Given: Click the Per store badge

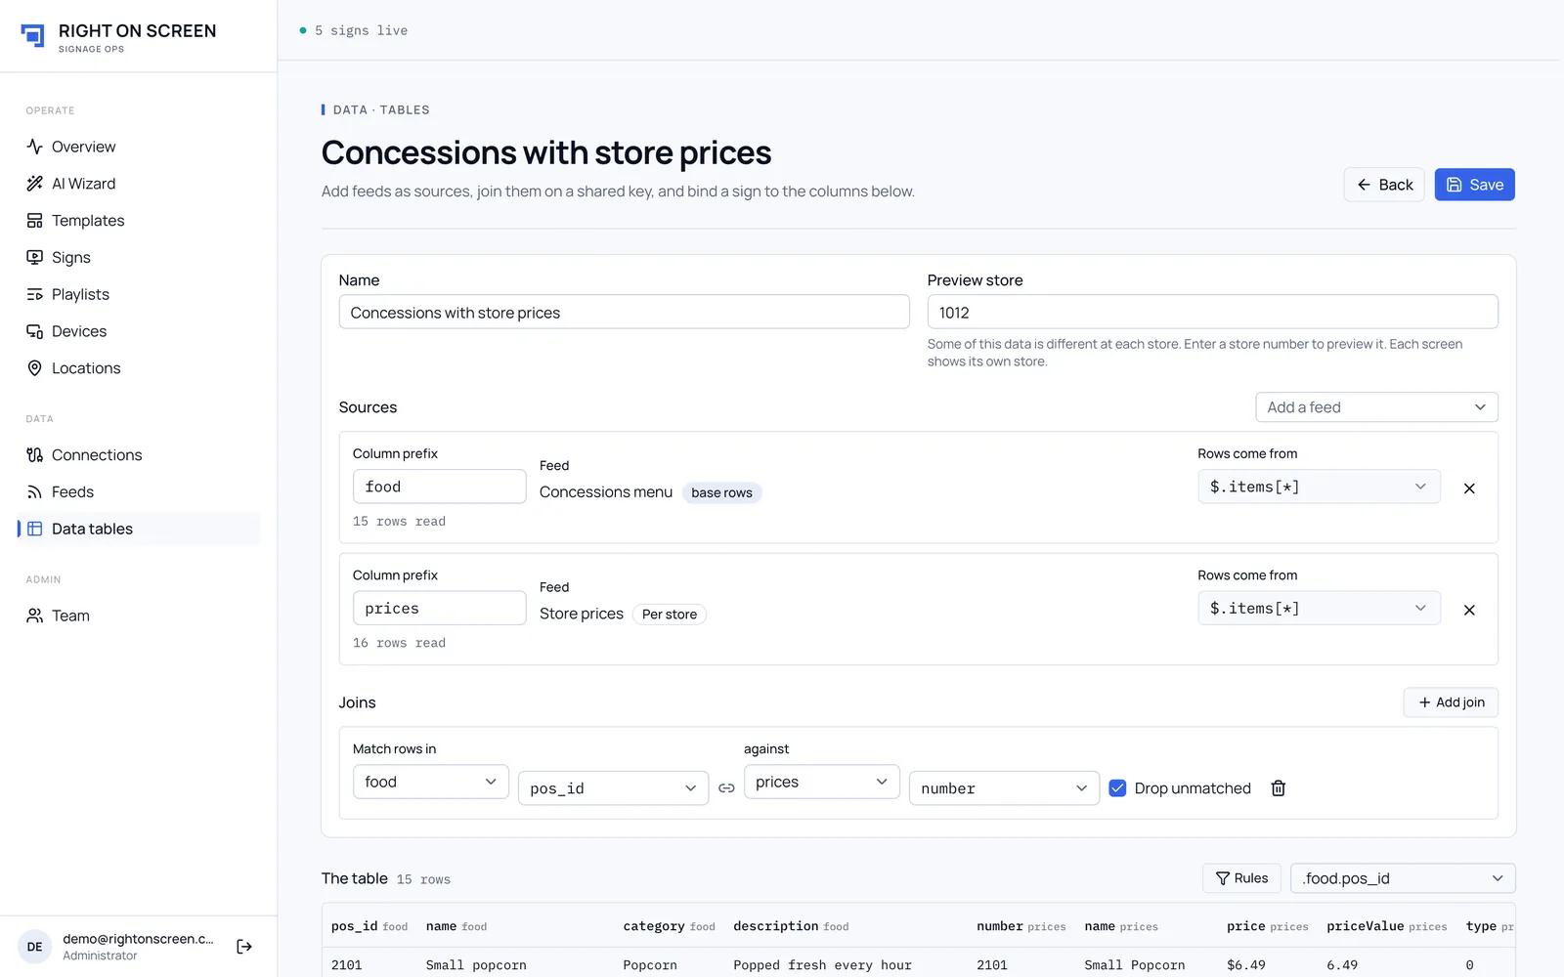Looking at the screenshot, I should 670,615.
